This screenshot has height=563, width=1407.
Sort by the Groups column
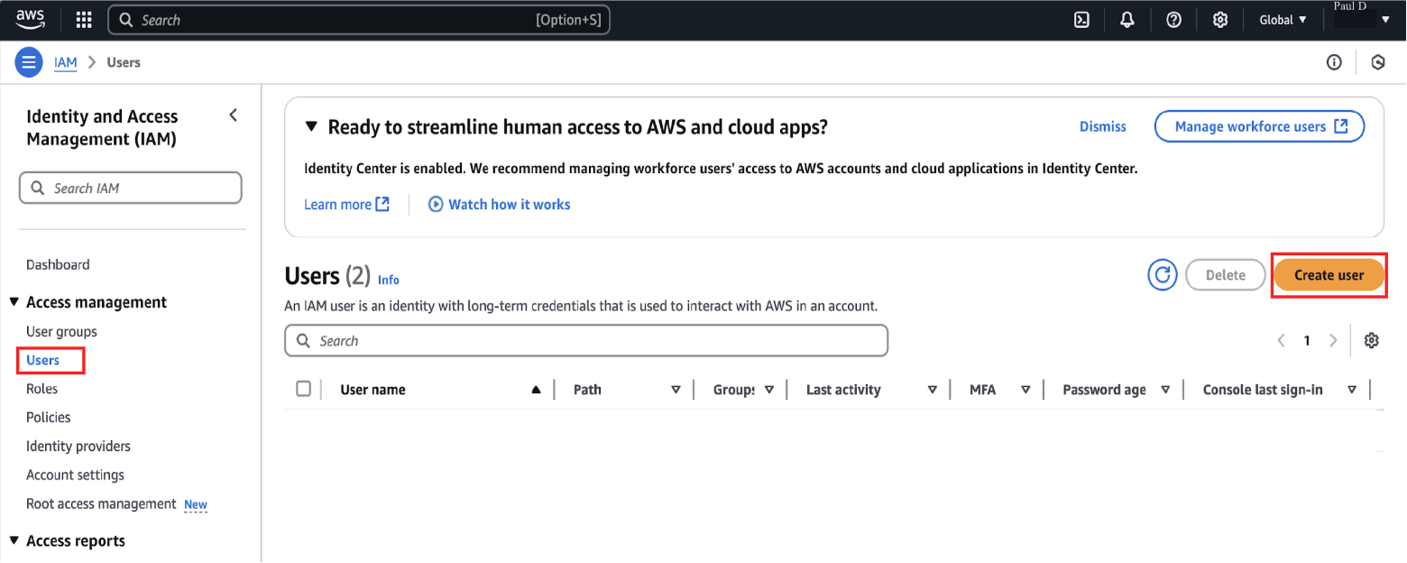769,390
